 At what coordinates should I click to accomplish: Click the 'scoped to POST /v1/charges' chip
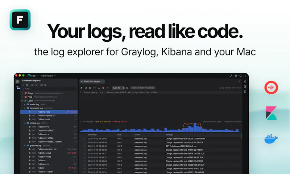click(x=143, y=88)
